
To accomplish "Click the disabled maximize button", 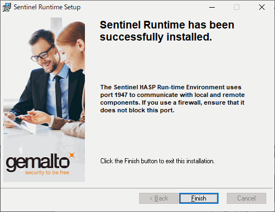I will click(x=237, y=7).
